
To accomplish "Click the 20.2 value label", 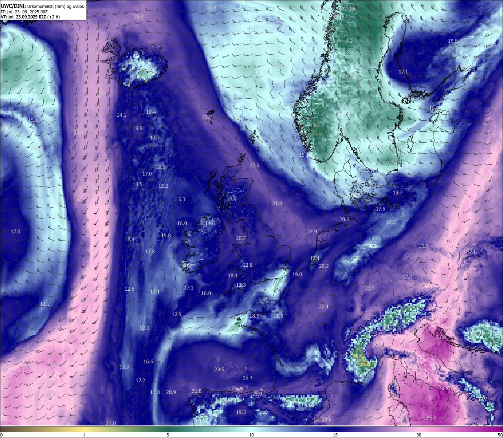I will click(x=324, y=266).
